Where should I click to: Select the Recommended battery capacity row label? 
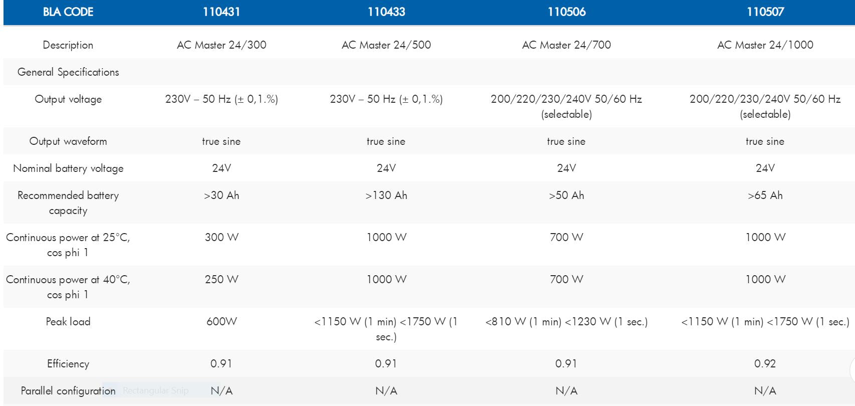pyautogui.click(x=68, y=202)
